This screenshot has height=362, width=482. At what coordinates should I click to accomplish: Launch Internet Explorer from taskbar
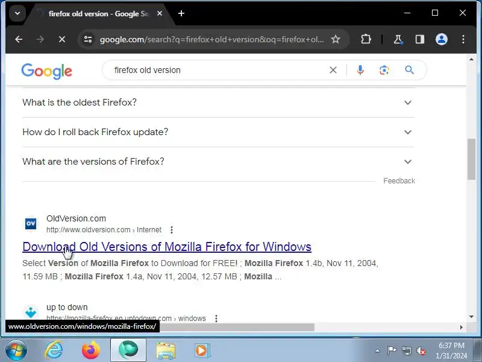pos(54,351)
